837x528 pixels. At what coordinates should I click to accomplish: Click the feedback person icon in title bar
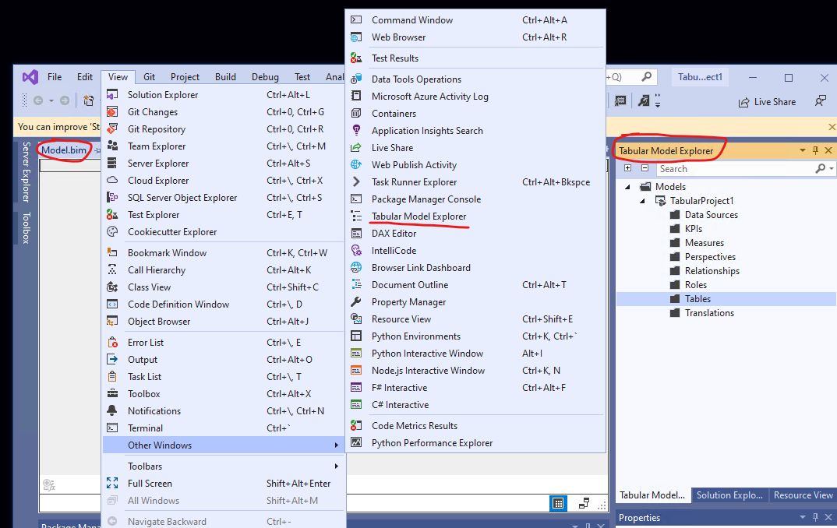[x=821, y=101]
